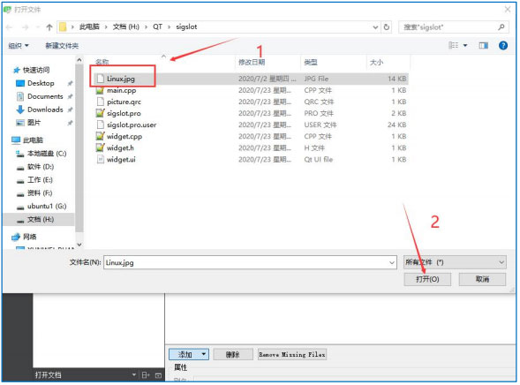The height and width of the screenshot is (385, 520).
Task: Click the change view layout icon
Action: tap(453, 45)
